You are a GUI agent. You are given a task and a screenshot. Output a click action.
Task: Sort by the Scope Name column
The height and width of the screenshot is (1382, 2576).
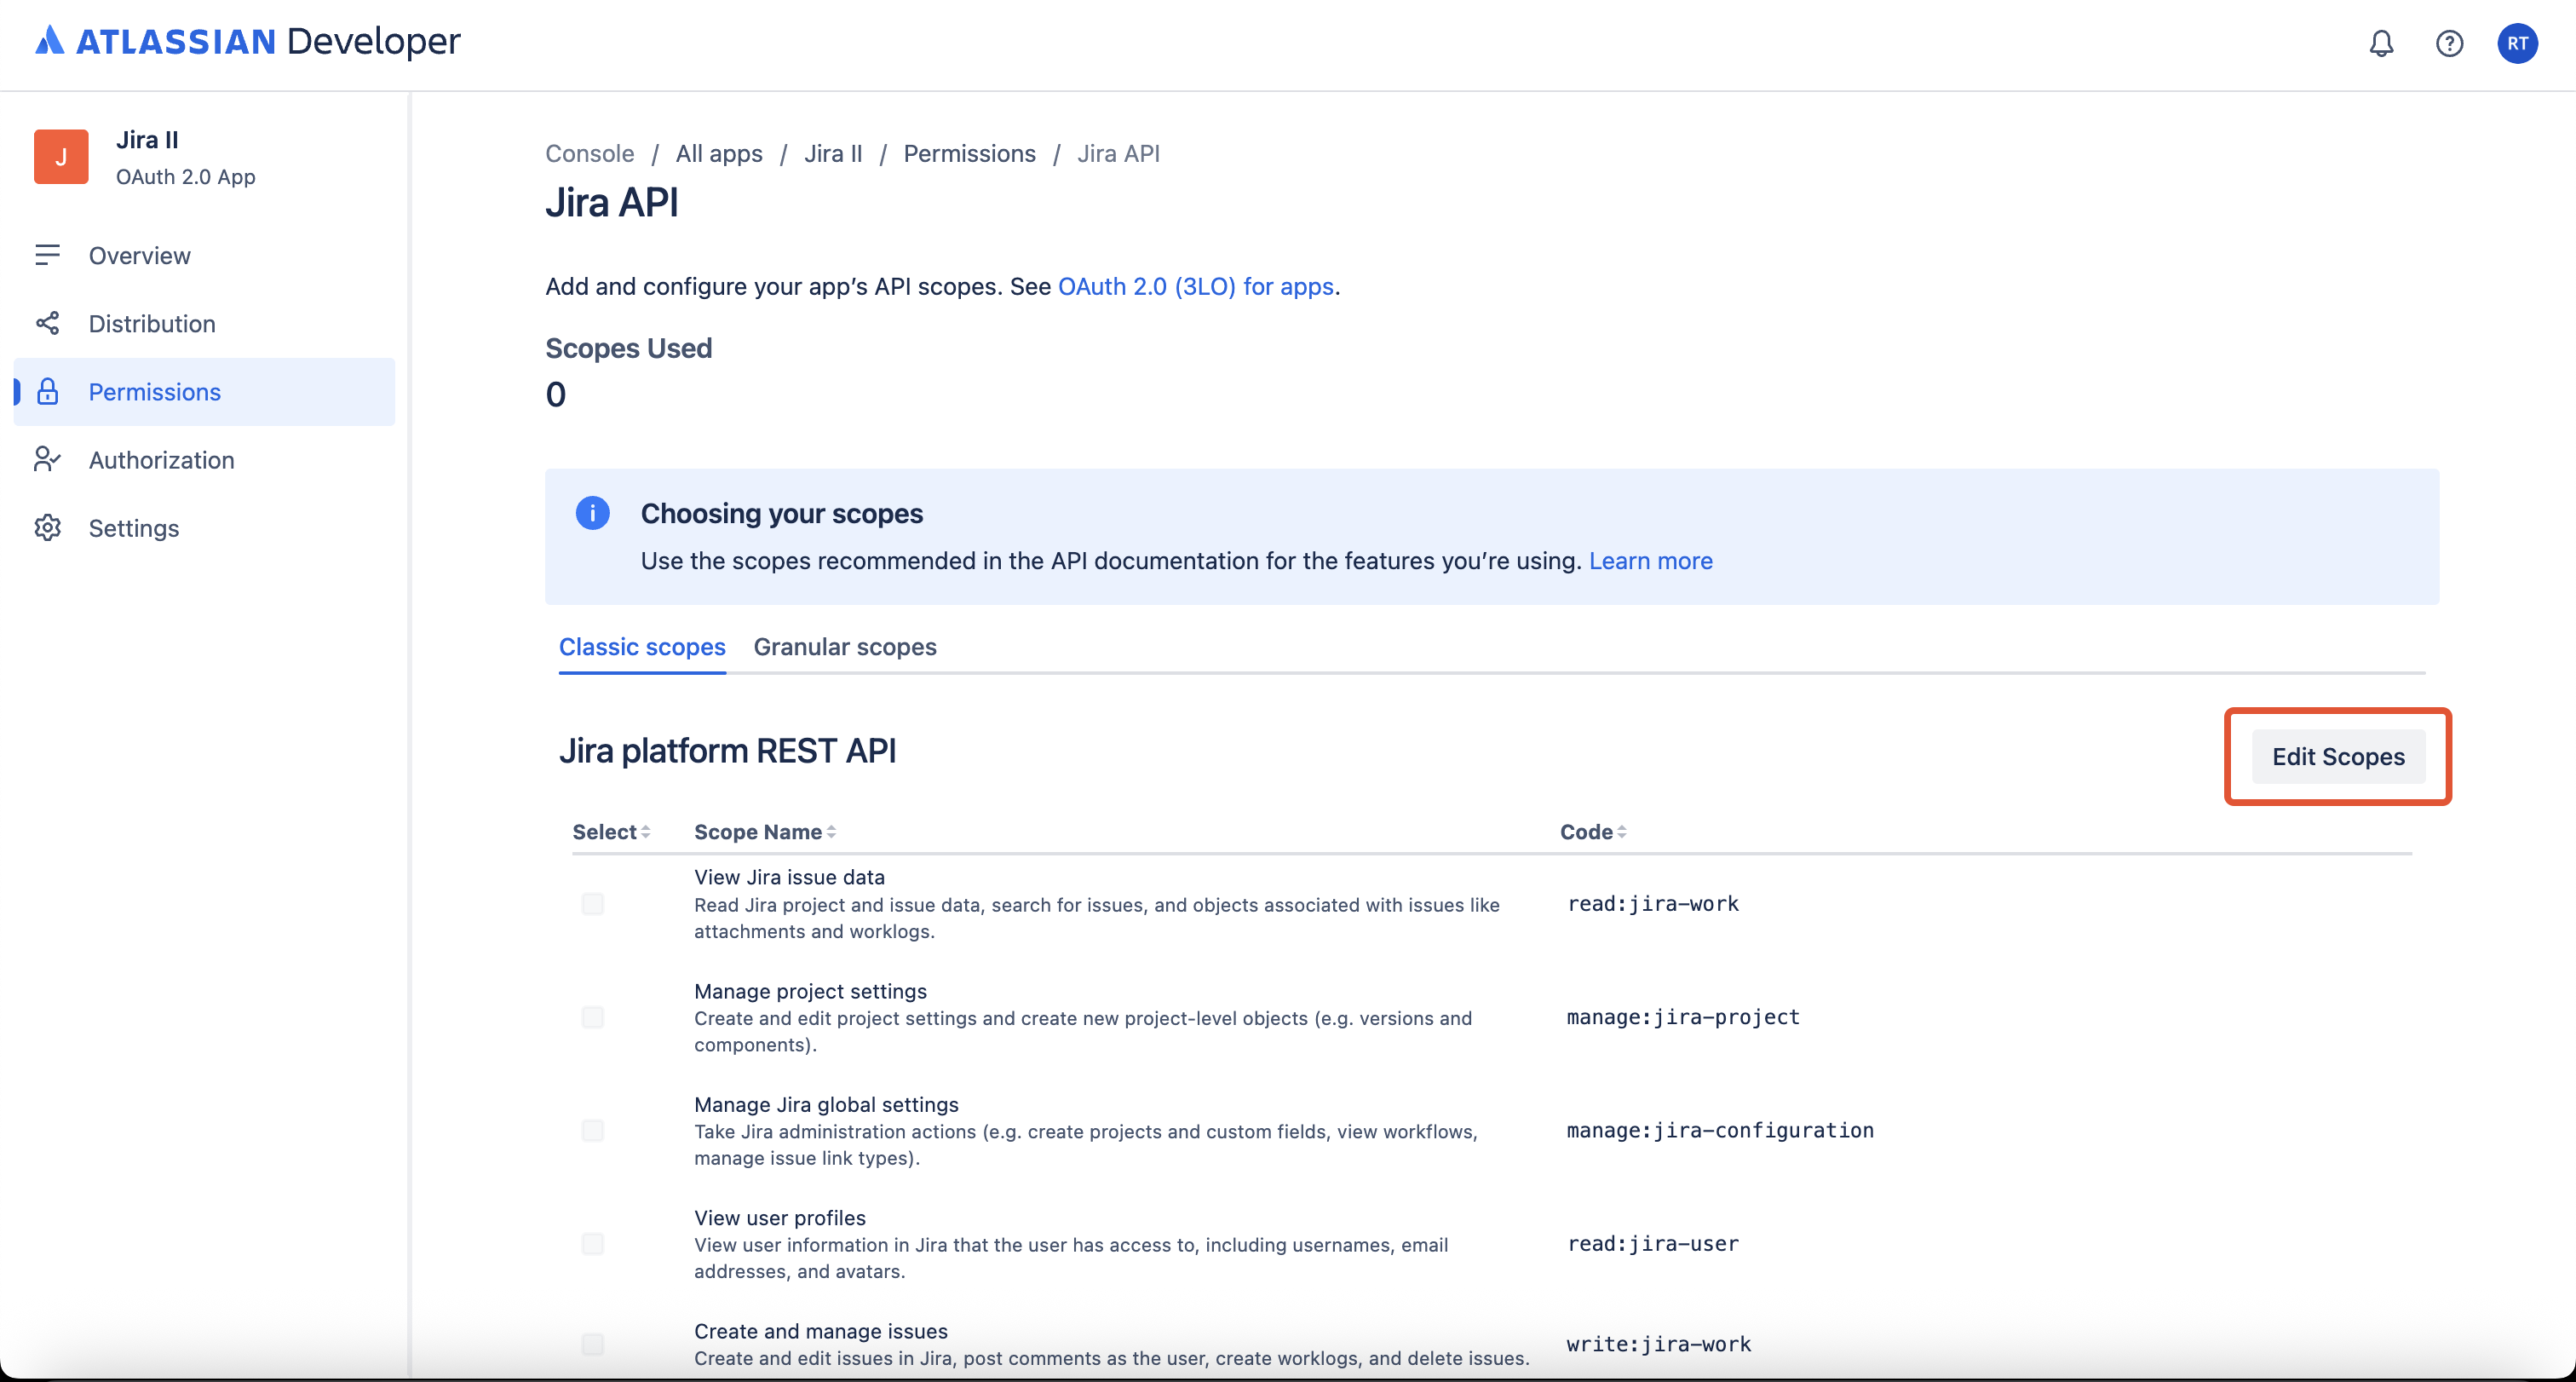coord(765,832)
